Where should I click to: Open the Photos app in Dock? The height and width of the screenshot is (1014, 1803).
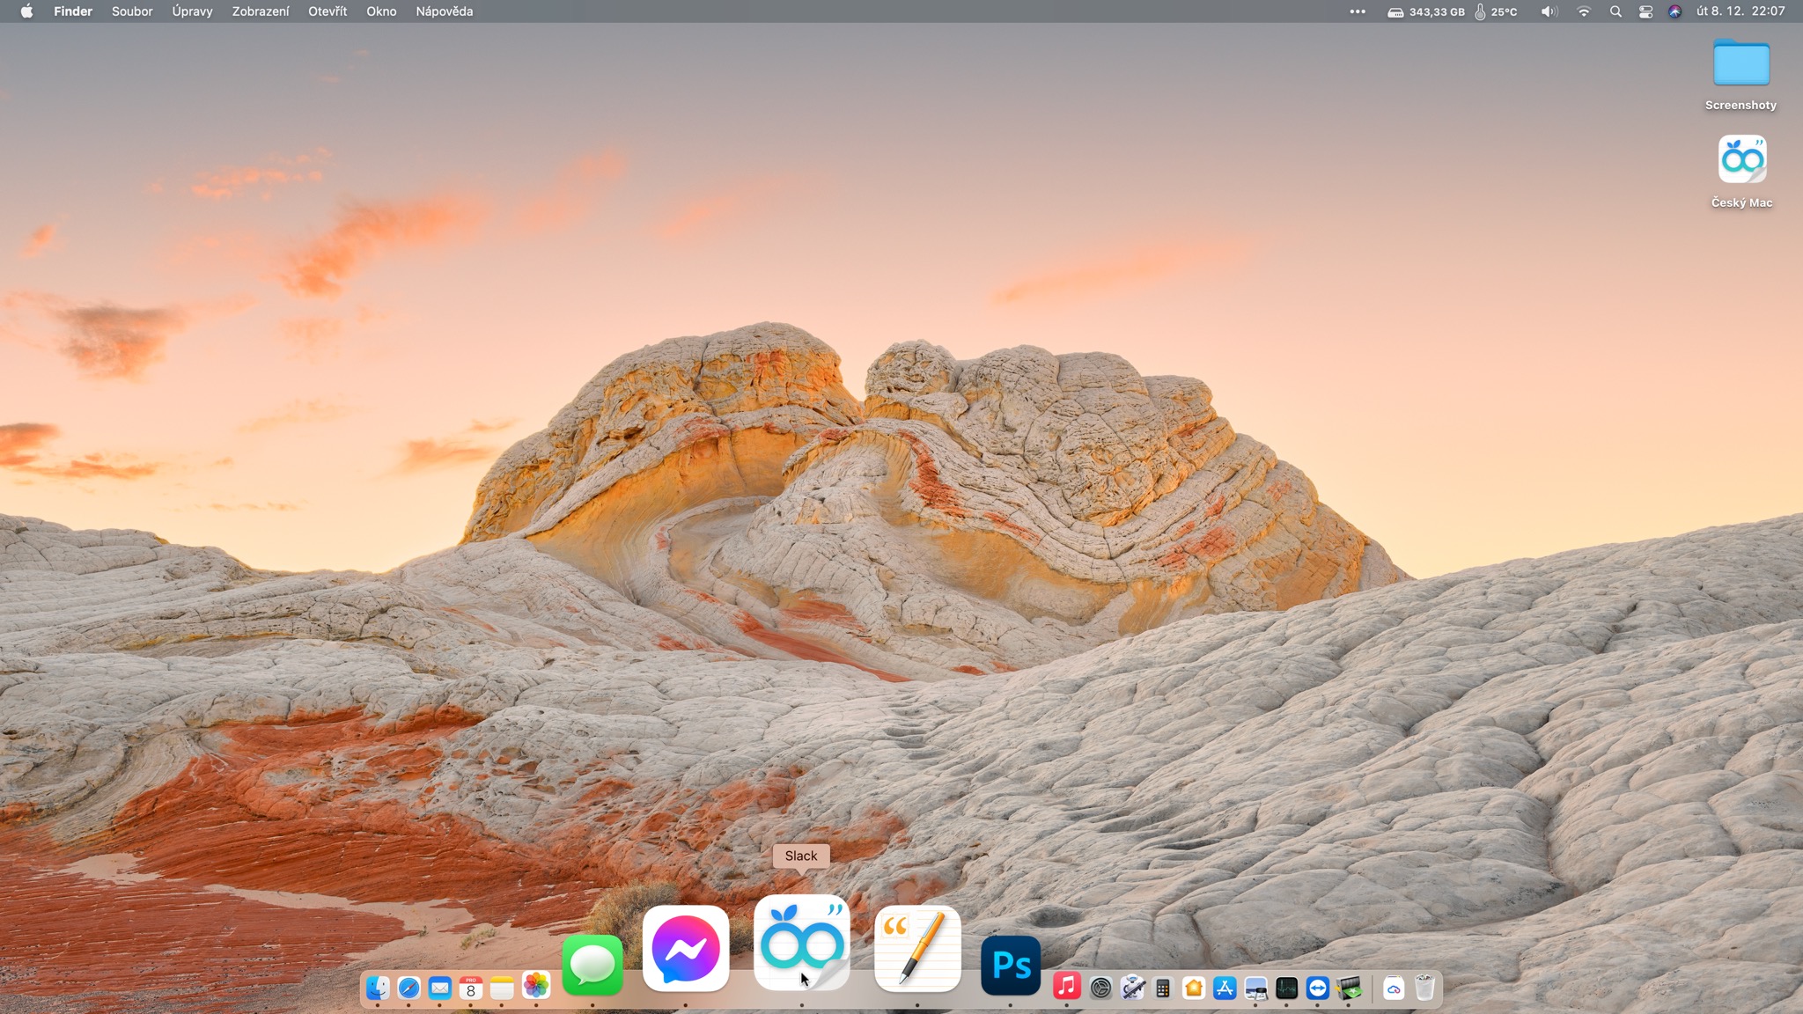pos(535,986)
